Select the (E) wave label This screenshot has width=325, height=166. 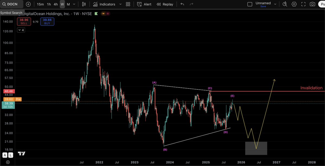click(x=232, y=96)
